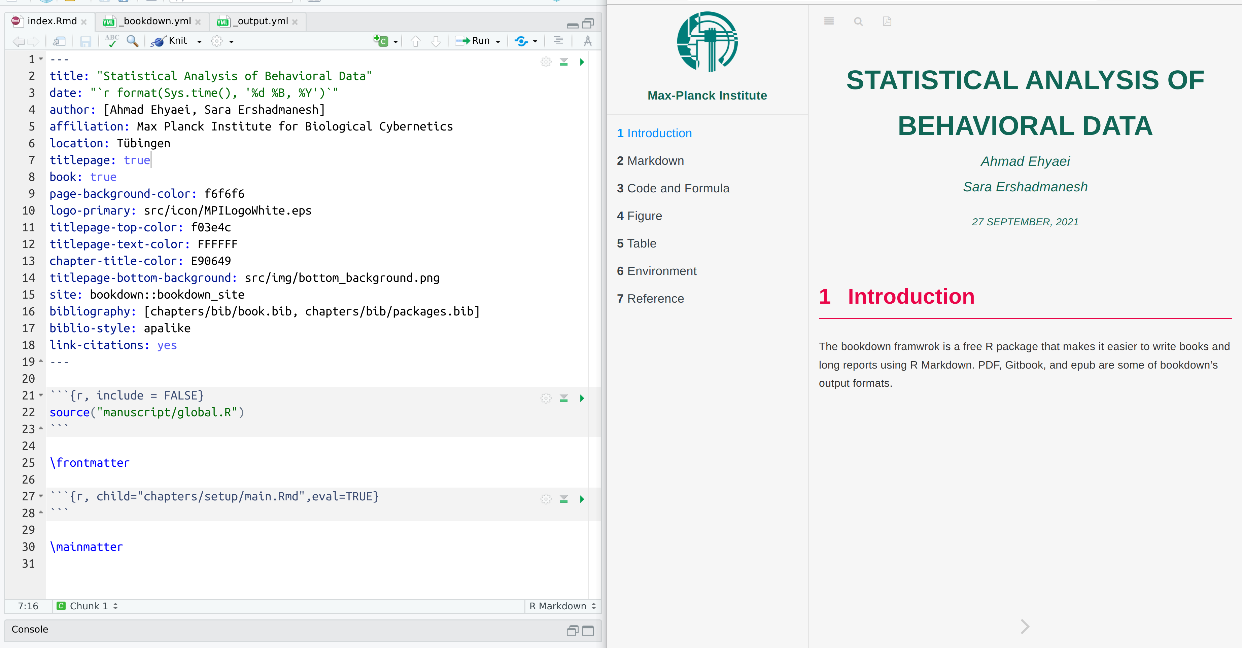Open 7 Reference chapter link

tap(650, 299)
